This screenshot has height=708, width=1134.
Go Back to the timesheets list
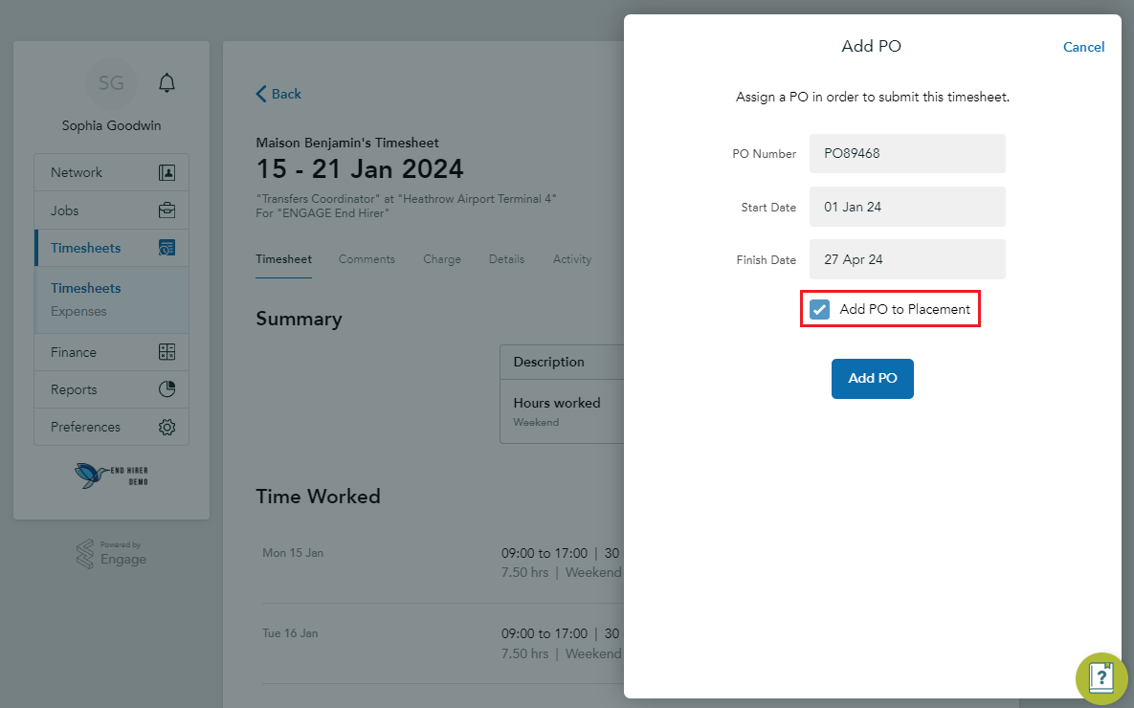point(278,94)
